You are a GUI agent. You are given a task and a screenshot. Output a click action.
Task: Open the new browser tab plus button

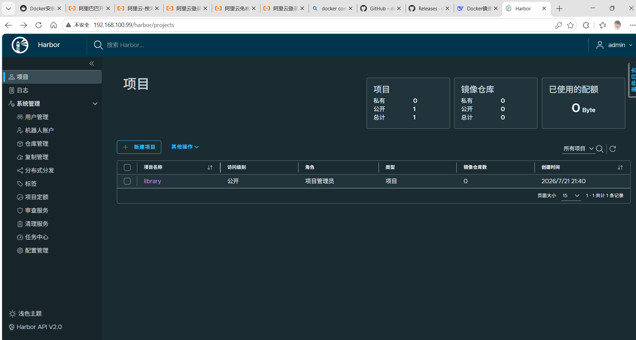(x=560, y=9)
